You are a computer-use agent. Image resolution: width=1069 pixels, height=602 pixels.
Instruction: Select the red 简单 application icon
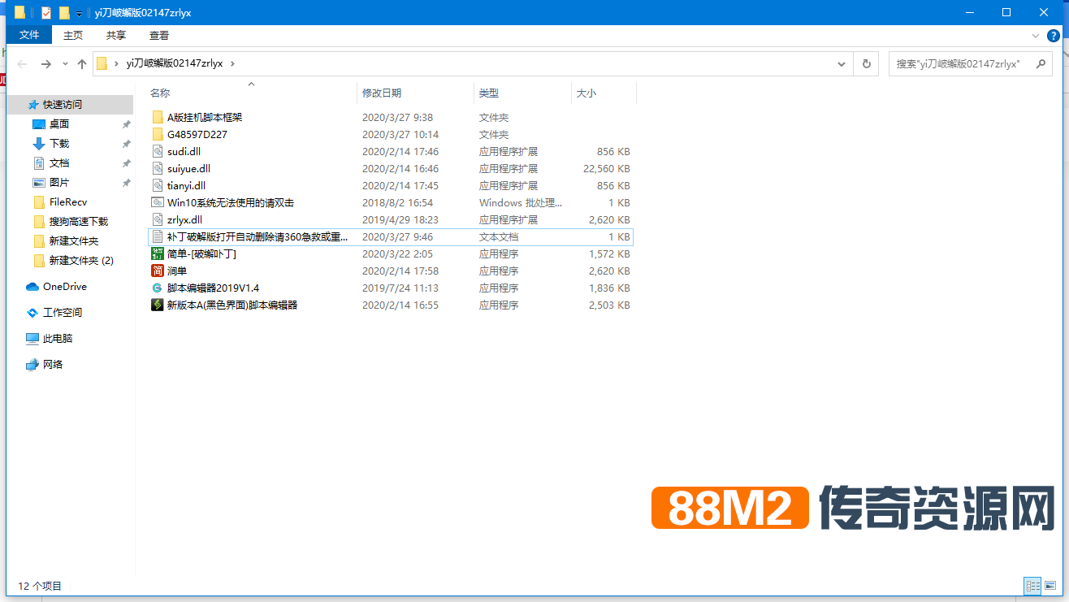point(158,271)
